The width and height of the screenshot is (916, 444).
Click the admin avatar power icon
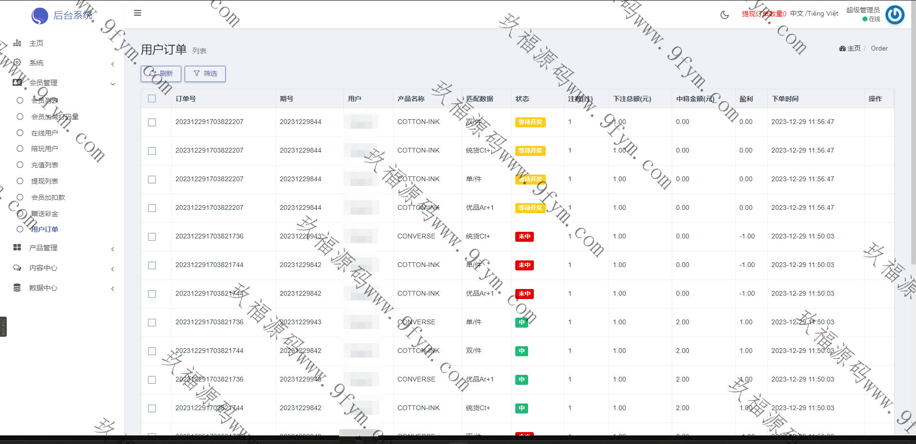(895, 15)
